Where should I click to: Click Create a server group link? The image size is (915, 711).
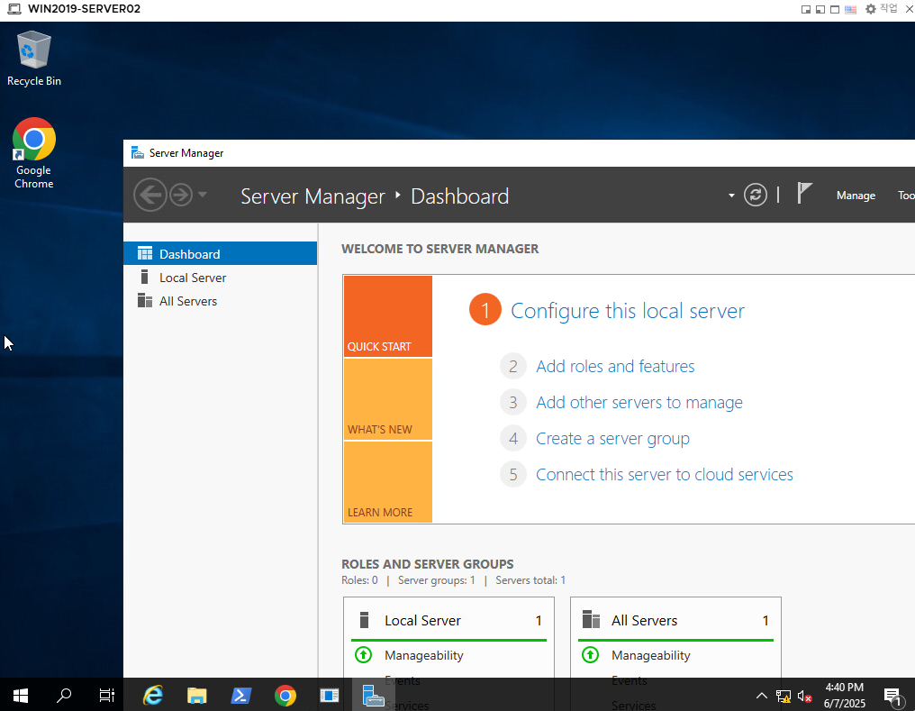[x=612, y=438]
